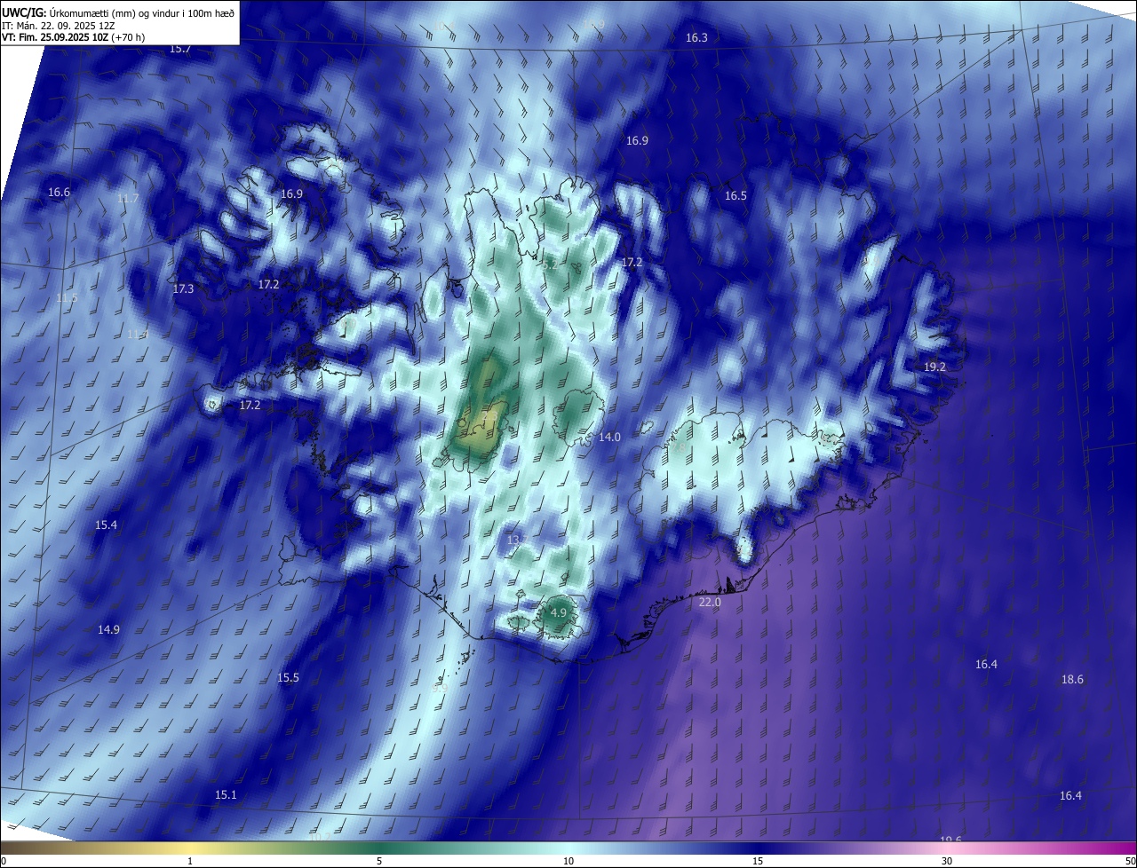Click the 11.7 value label on the map

(x=128, y=199)
